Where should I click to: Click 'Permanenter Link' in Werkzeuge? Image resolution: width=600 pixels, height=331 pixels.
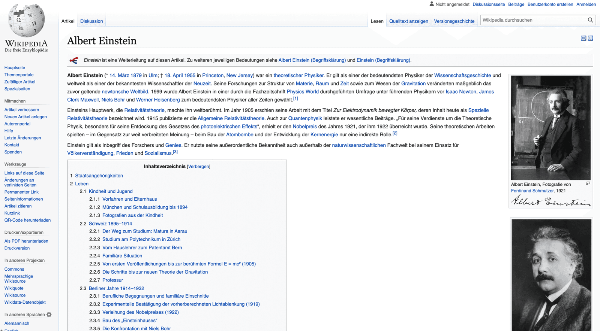click(21, 192)
